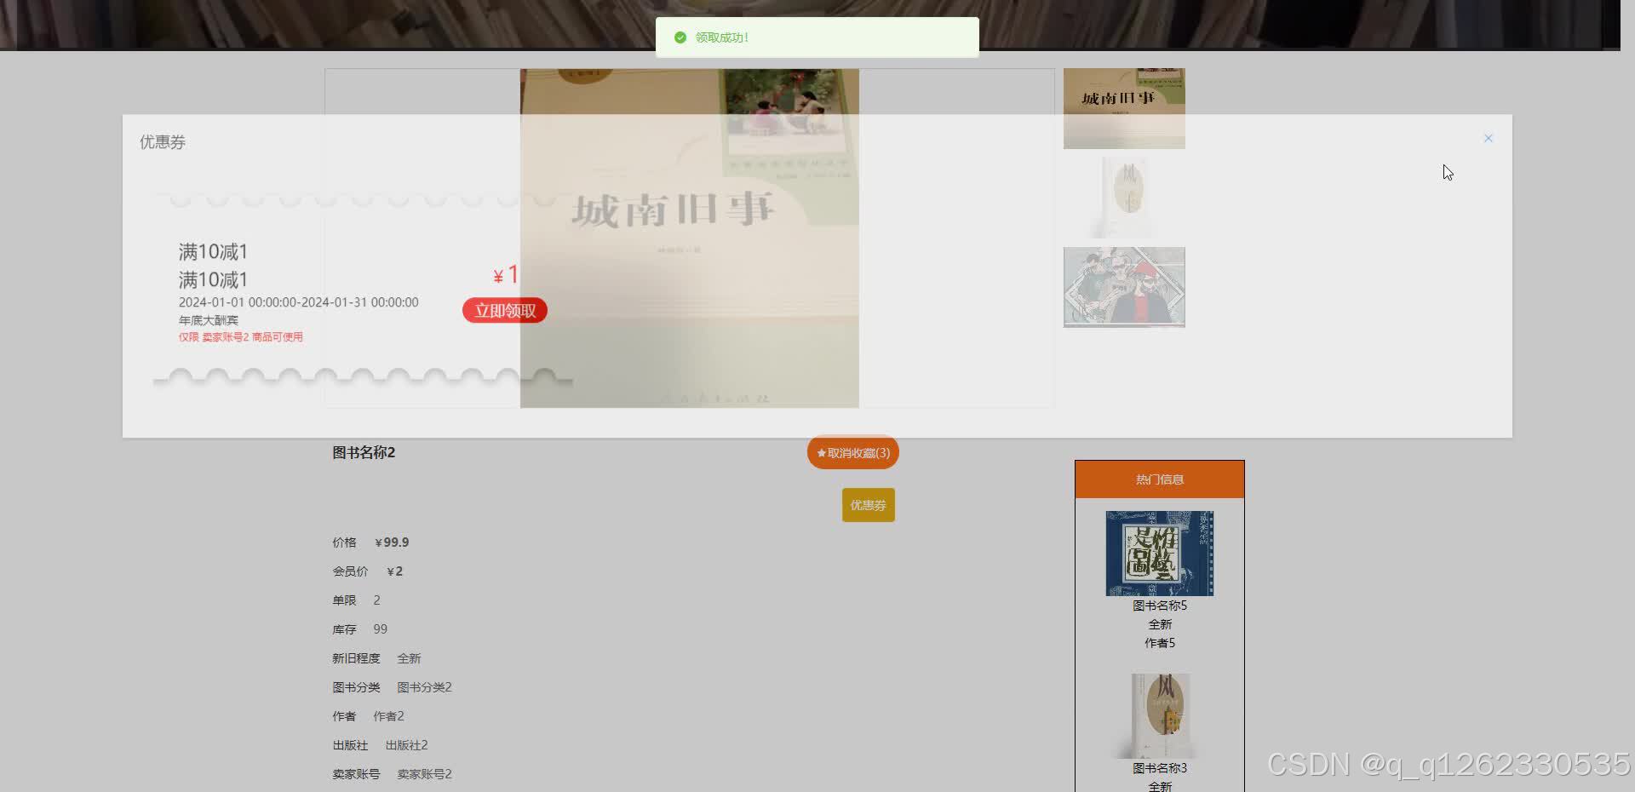Screen dimensions: 1635x792
Task: Close the 优惠券 dialog with the X
Action: point(1488,138)
